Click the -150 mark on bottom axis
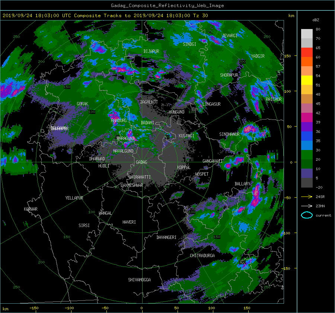The image size is (335, 313). pos(34,308)
